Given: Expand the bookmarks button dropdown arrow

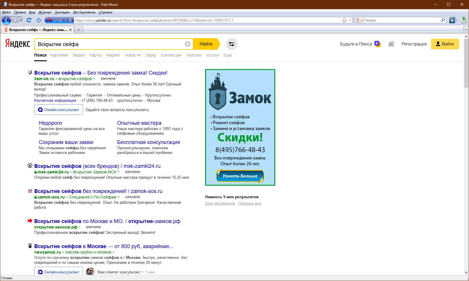Looking at the screenshot, I should pyautogui.click(x=456, y=20).
